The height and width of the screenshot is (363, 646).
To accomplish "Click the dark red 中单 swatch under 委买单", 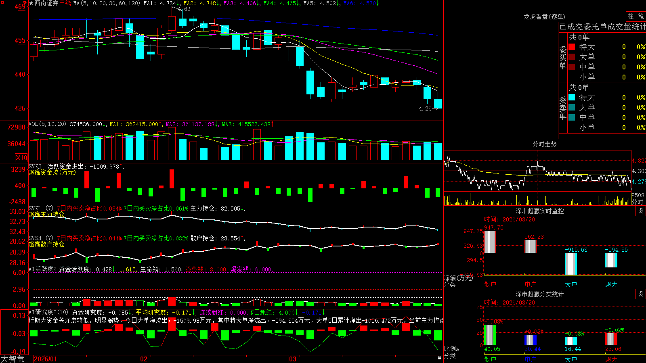I will [572, 67].
